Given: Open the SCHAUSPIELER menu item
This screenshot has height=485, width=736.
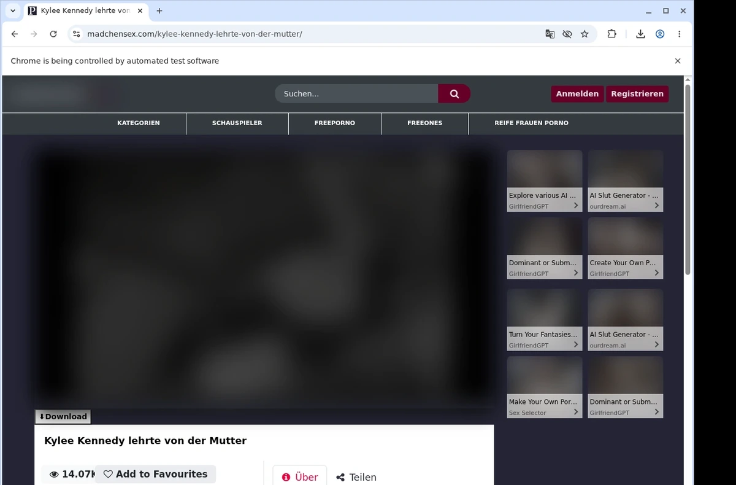Looking at the screenshot, I should [x=237, y=123].
